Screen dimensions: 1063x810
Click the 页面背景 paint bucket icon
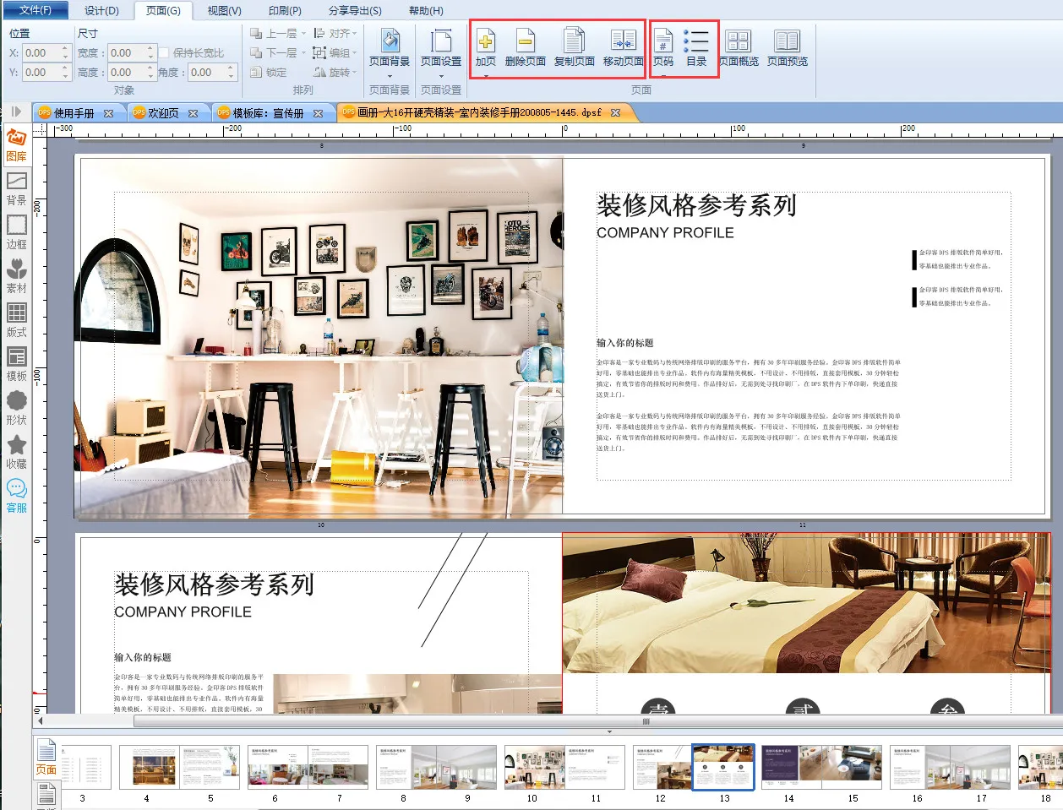(x=390, y=41)
